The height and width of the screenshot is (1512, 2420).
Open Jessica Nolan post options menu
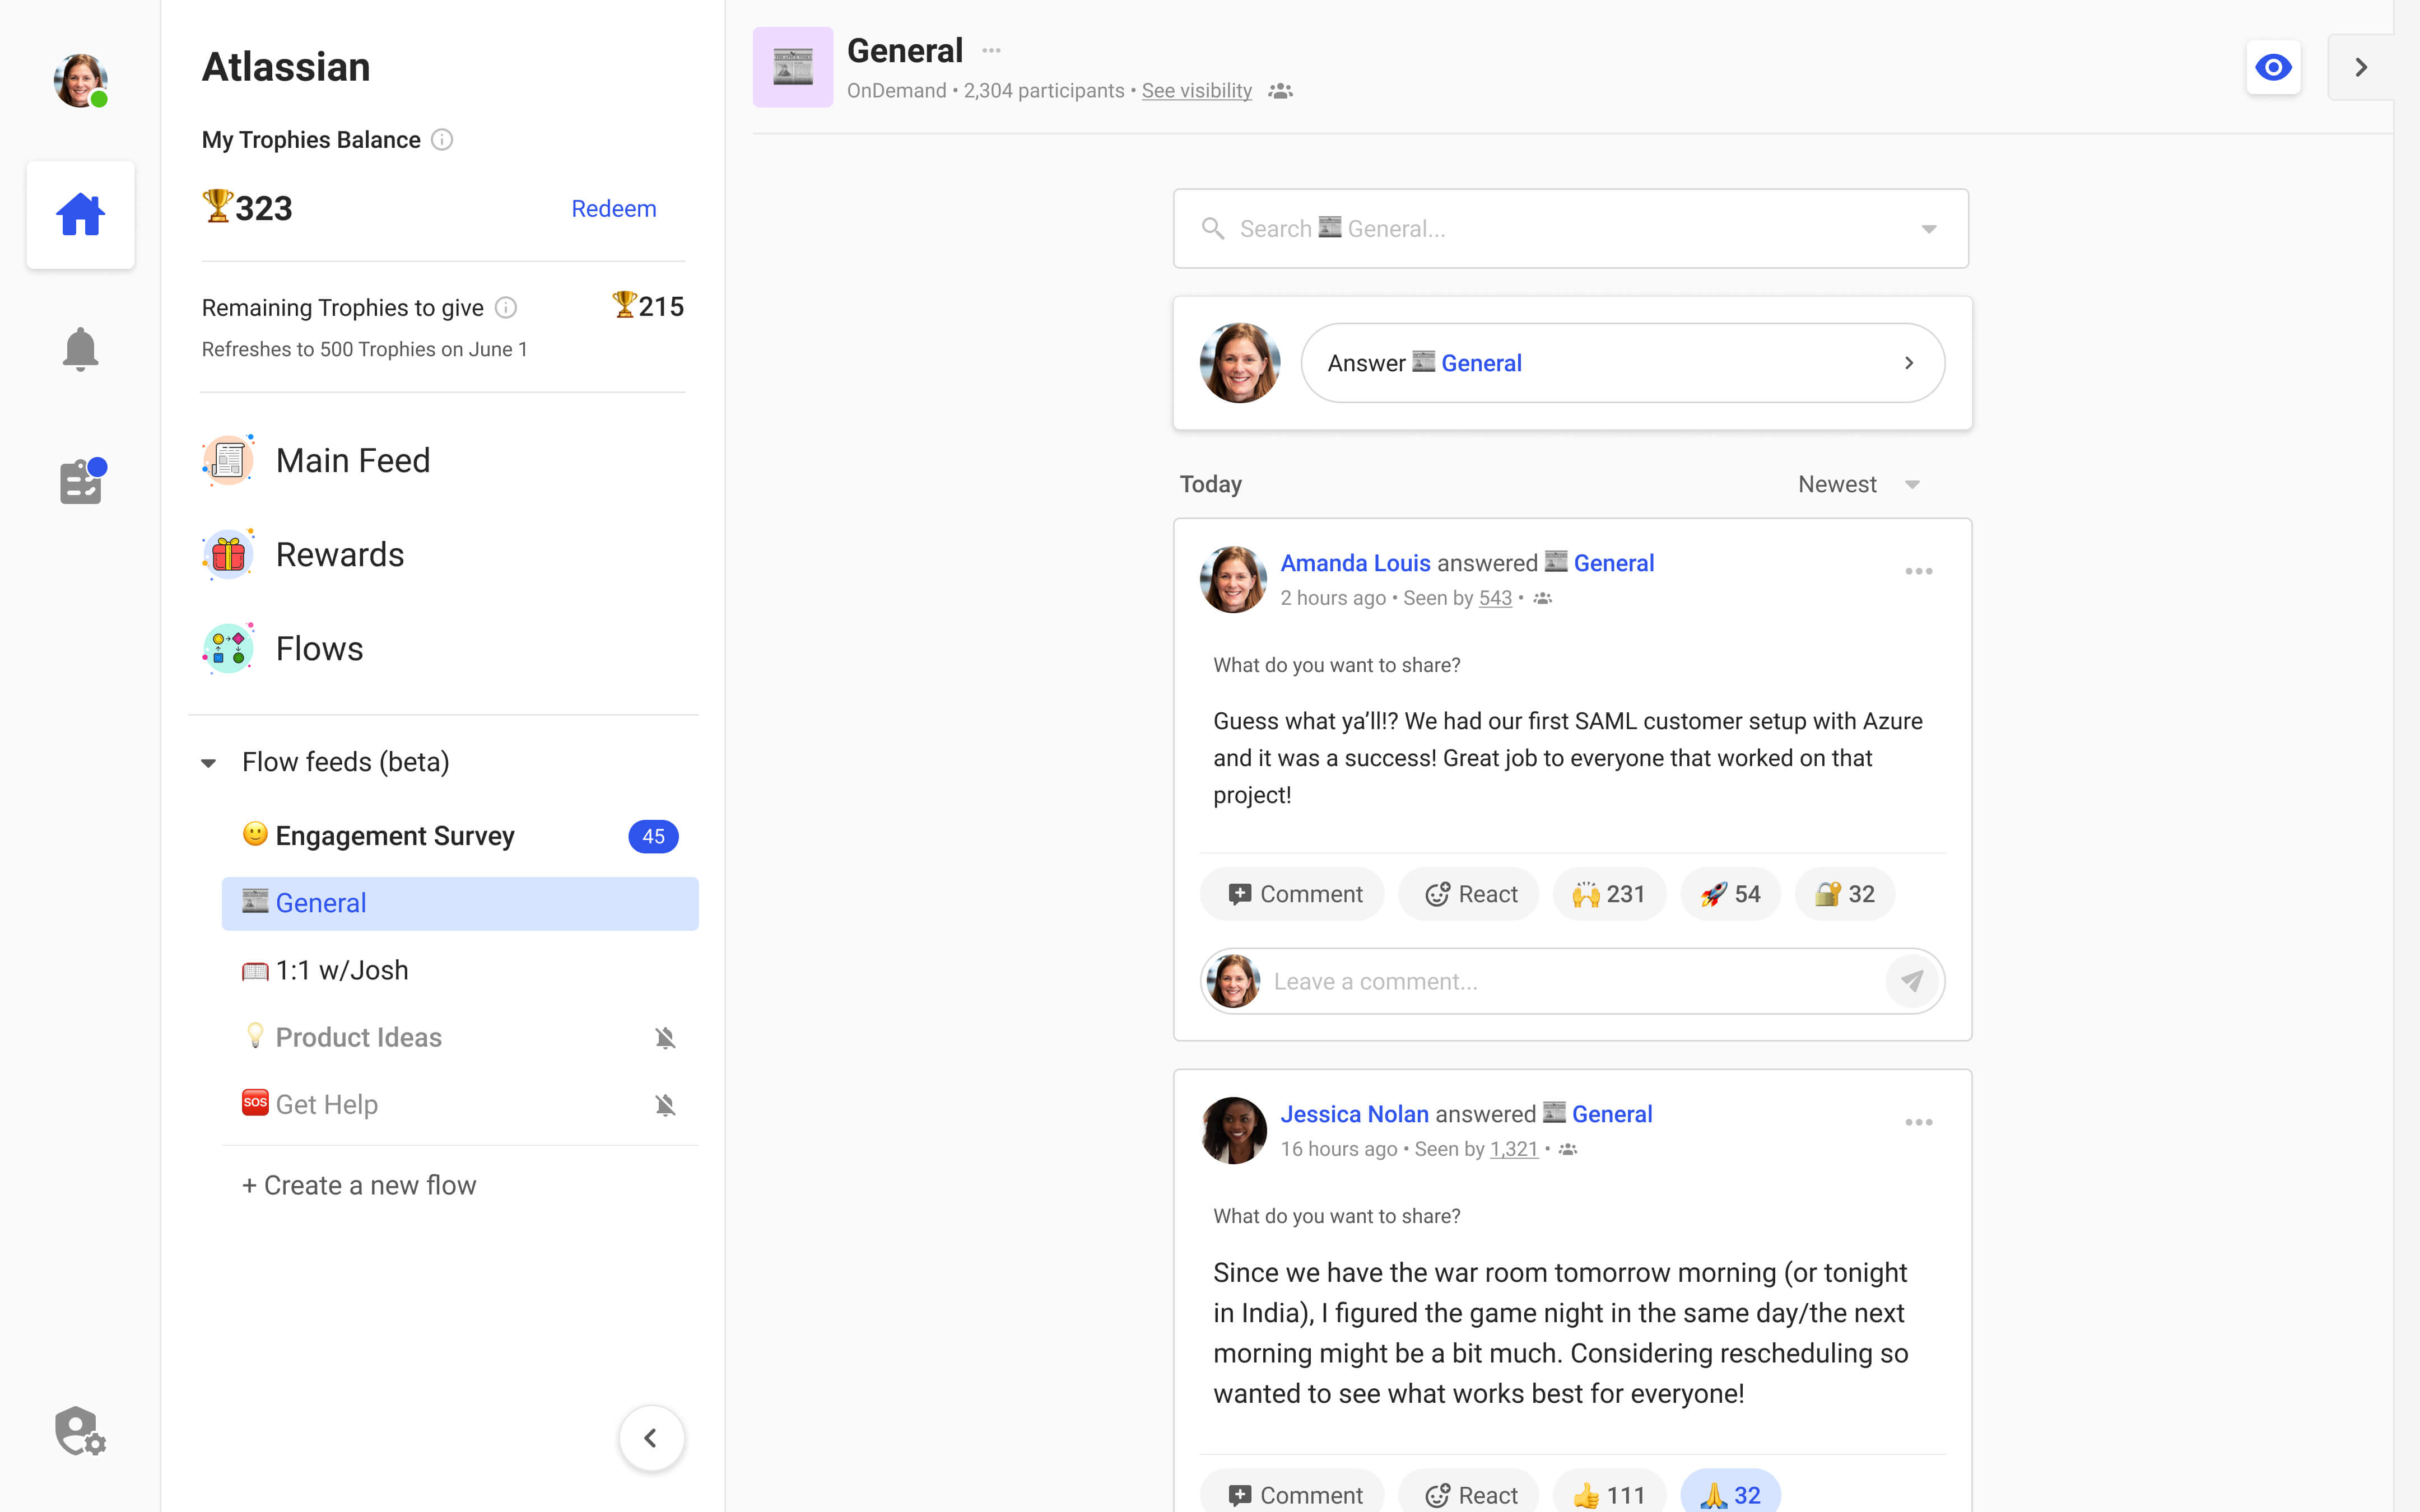click(x=1918, y=1122)
